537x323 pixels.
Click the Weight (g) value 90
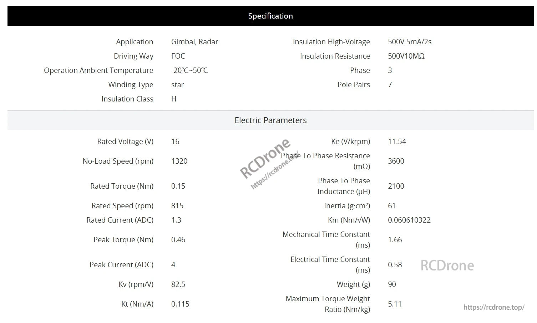tap(392, 284)
